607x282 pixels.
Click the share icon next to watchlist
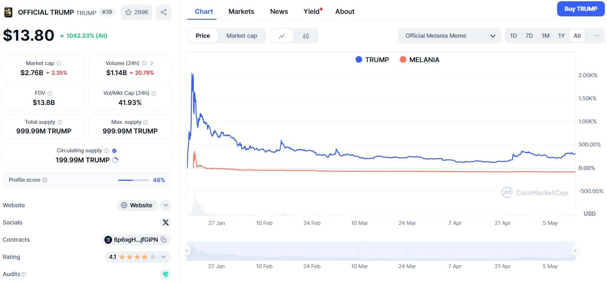[x=164, y=12]
